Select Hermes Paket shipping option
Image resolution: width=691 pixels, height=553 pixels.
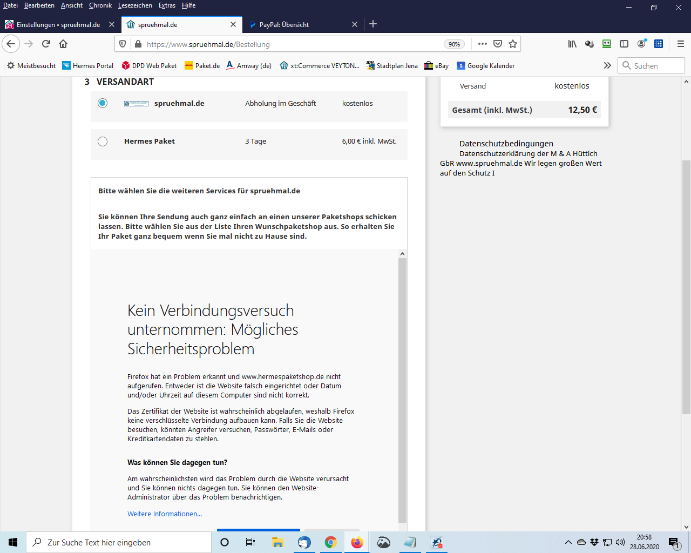click(103, 141)
